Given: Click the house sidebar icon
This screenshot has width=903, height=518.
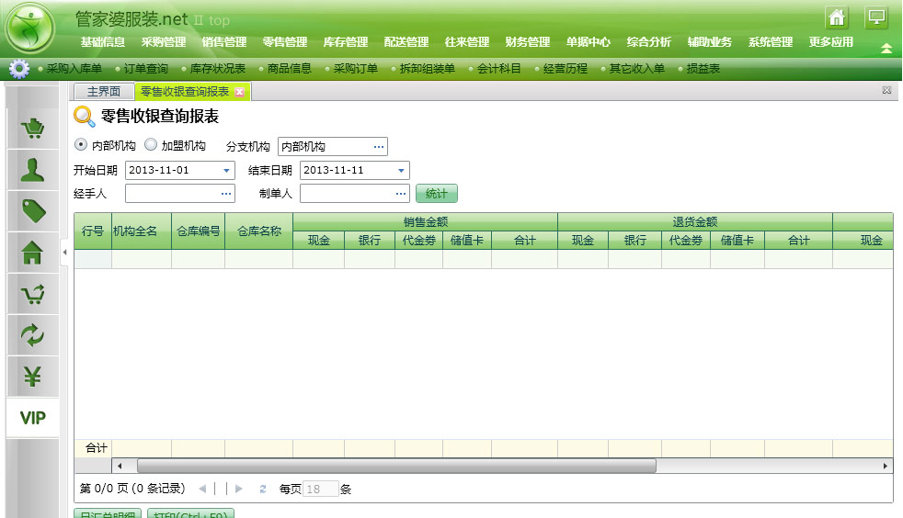Looking at the screenshot, I should click(x=32, y=253).
